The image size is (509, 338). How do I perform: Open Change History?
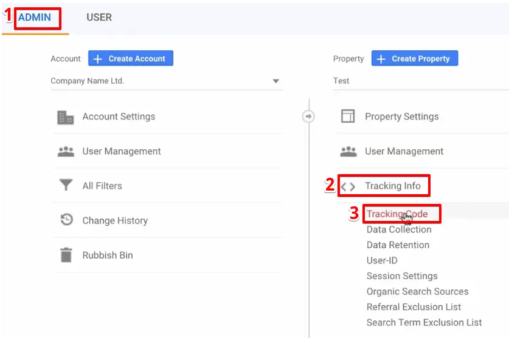tap(115, 221)
